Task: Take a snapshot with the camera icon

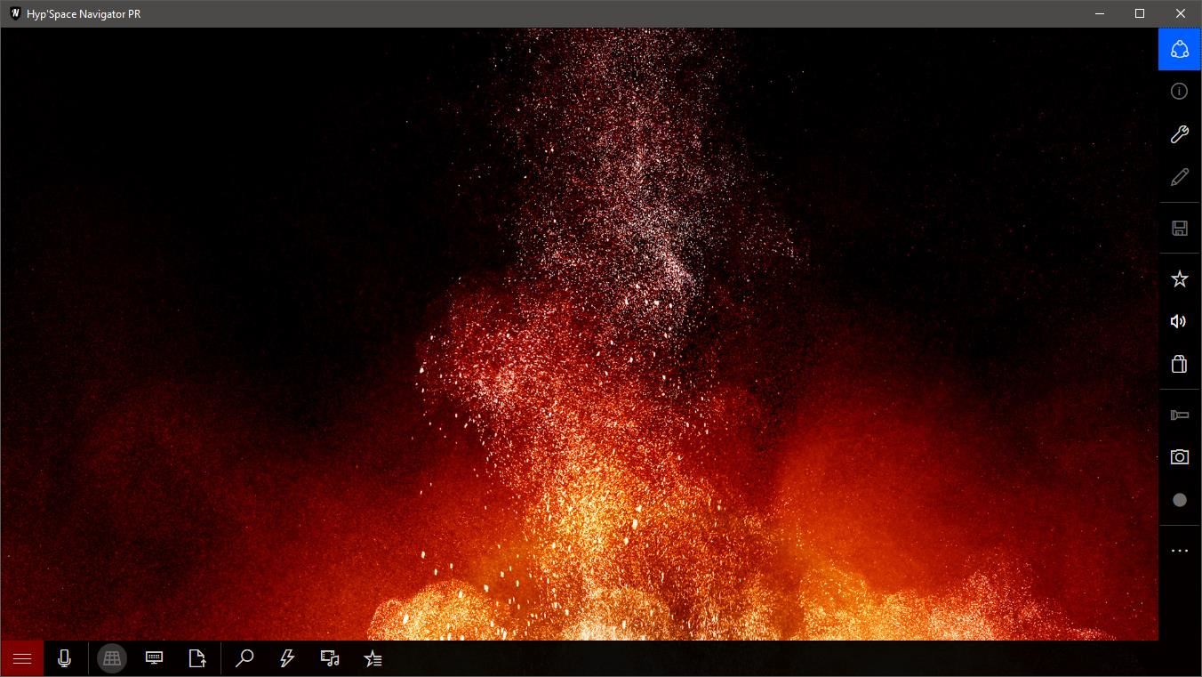Action: [x=1180, y=457]
